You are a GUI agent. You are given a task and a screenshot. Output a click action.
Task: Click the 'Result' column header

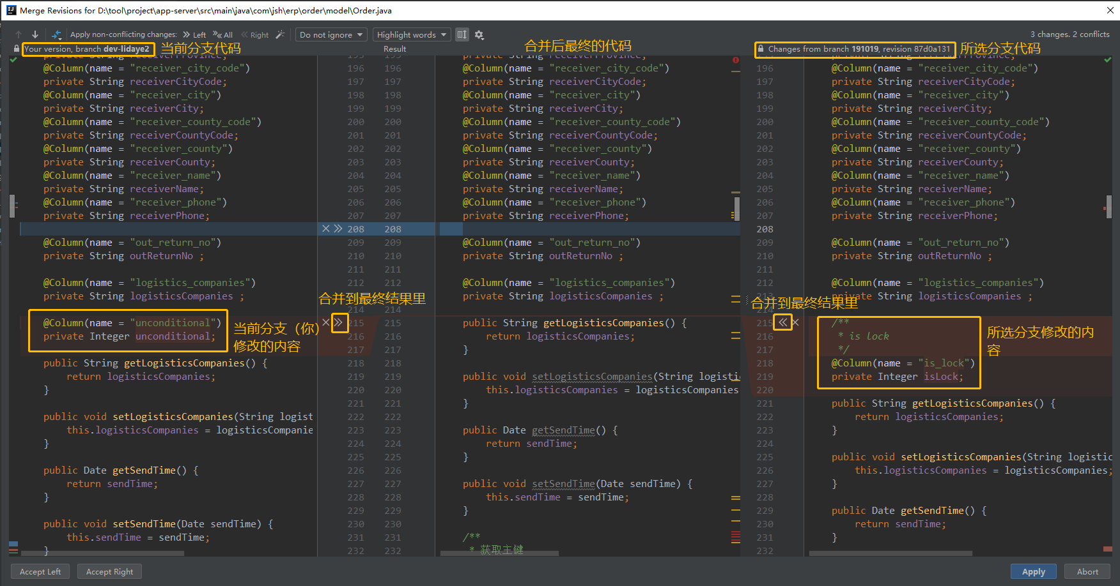(x=394, y=49)
